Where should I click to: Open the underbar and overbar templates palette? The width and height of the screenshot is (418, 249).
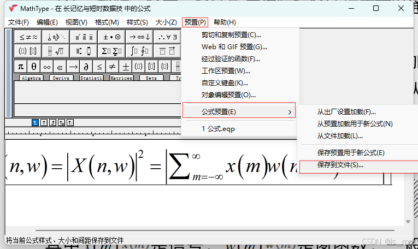point(167,51)
